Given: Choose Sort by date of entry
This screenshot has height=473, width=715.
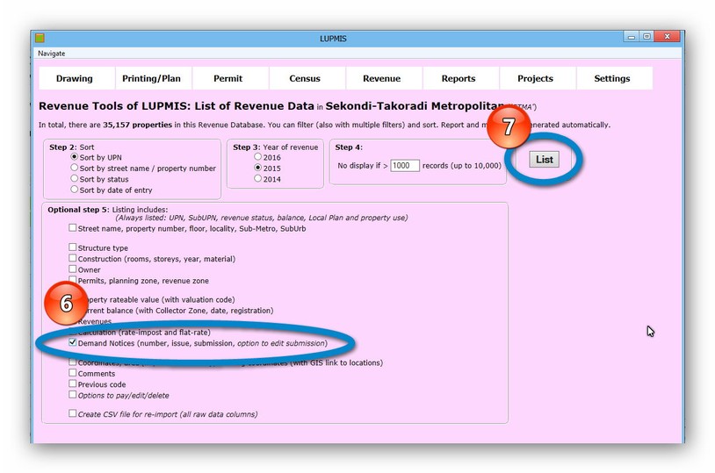Looking at the screenshot, I should tap(75, 190).
